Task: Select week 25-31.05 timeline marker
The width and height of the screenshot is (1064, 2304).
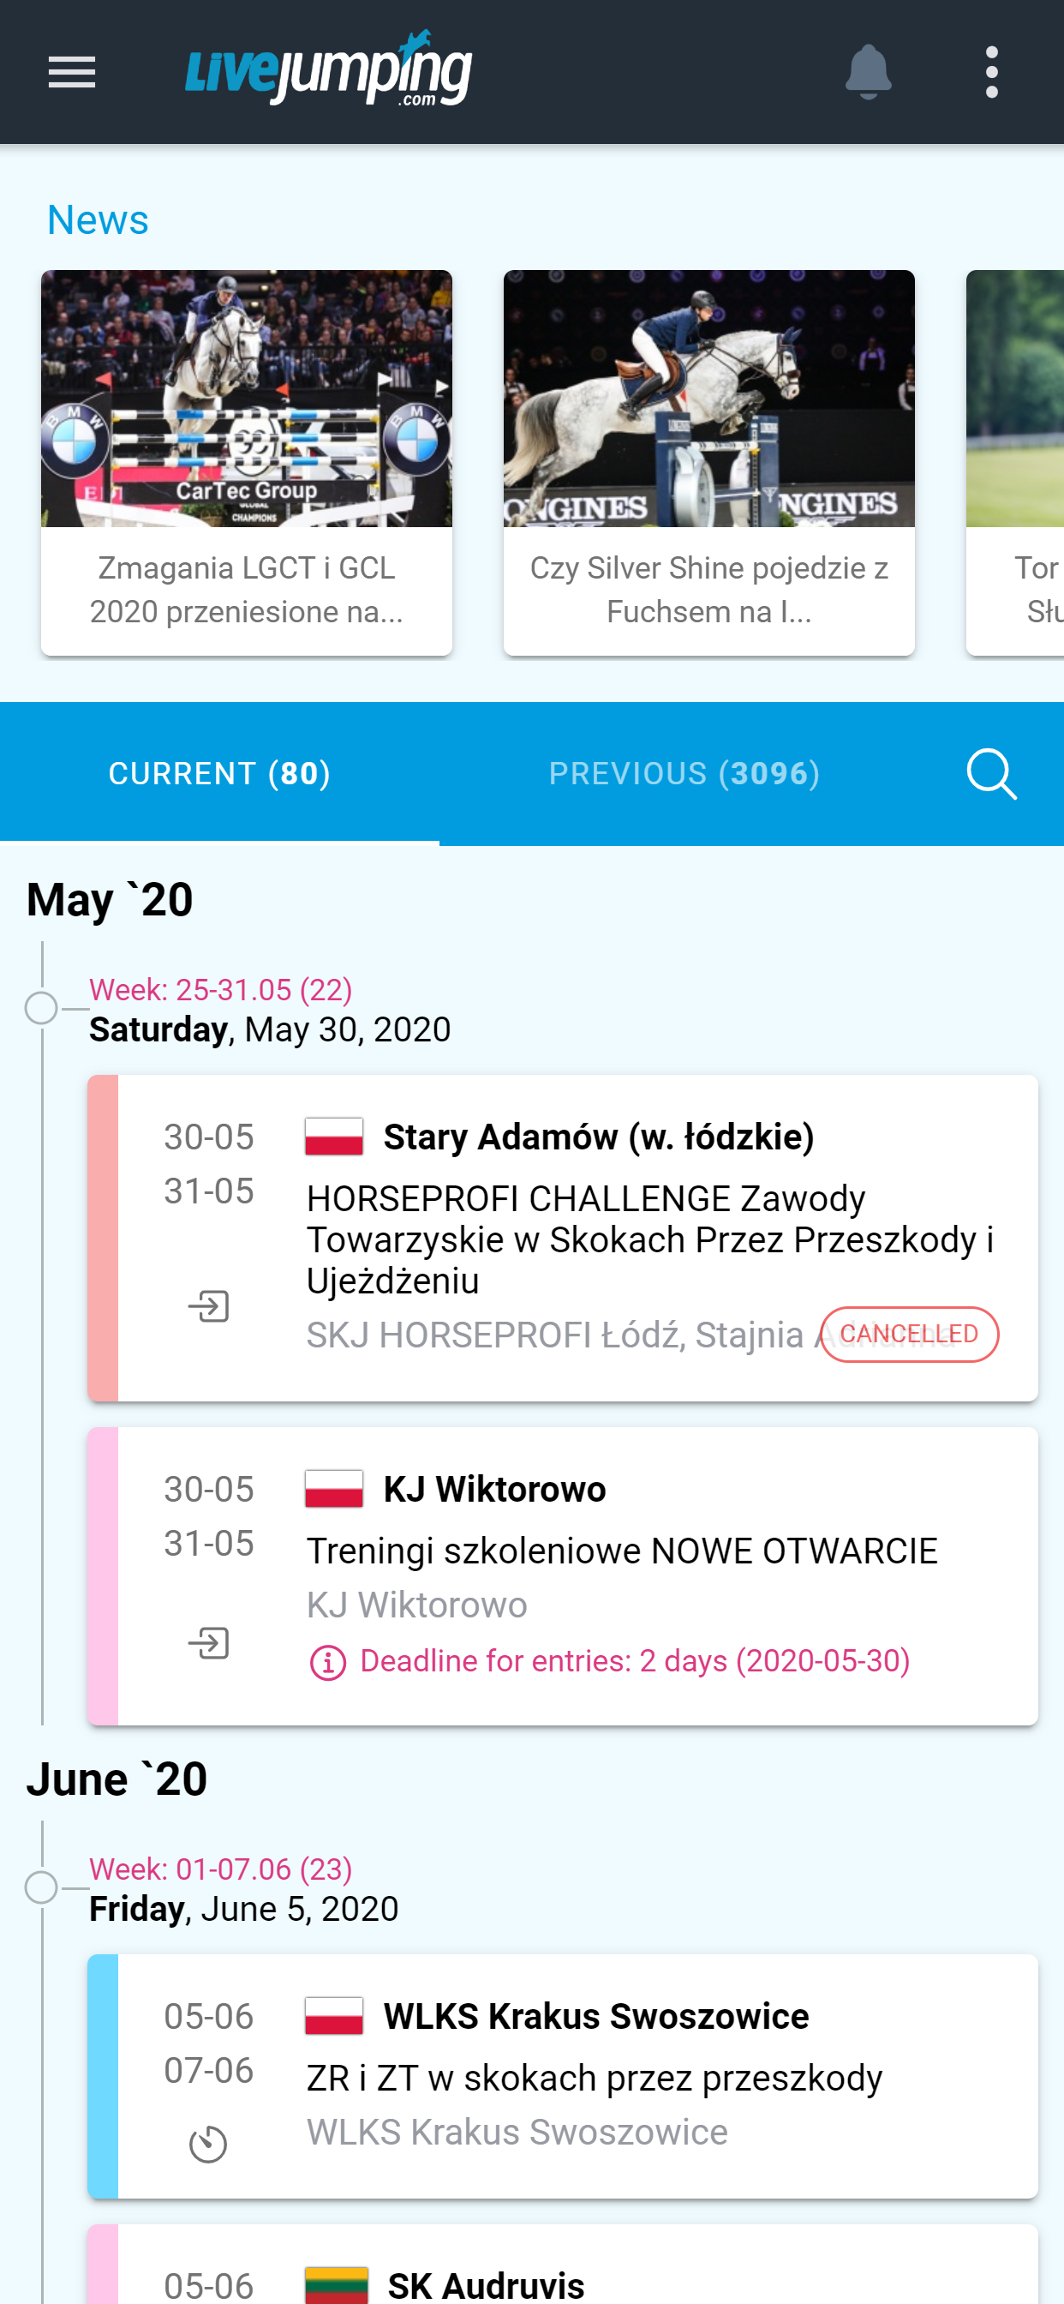Action: [x=41, y=1008]
